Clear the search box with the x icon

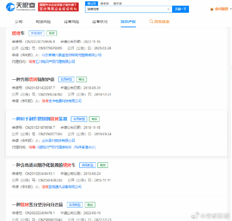click(168, 9)
